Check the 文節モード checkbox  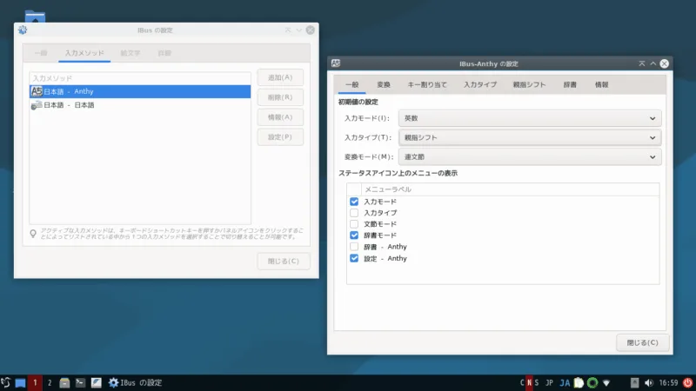pyautogui.click(x=354, y=224)
